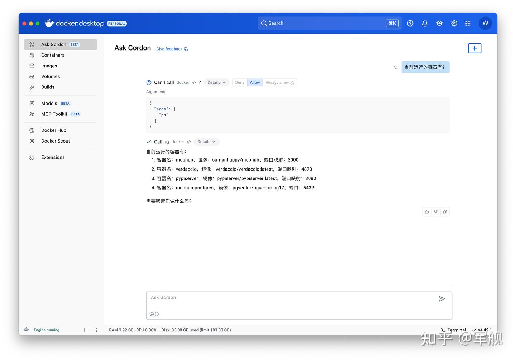Click the notifications bell icon
516x360 pixels.
425,23
